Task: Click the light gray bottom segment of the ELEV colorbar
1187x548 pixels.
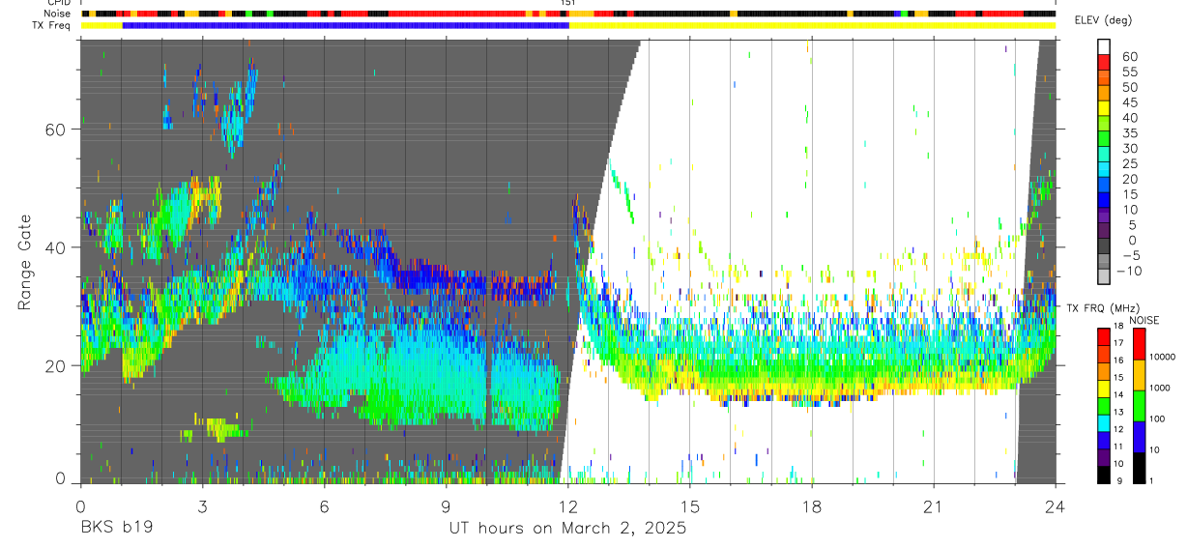Action: click(x=1104, y=275)
